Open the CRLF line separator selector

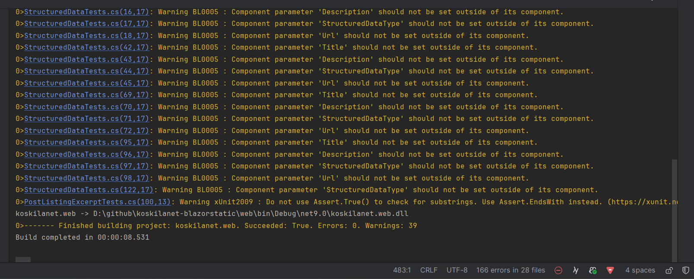click(429, 270)
